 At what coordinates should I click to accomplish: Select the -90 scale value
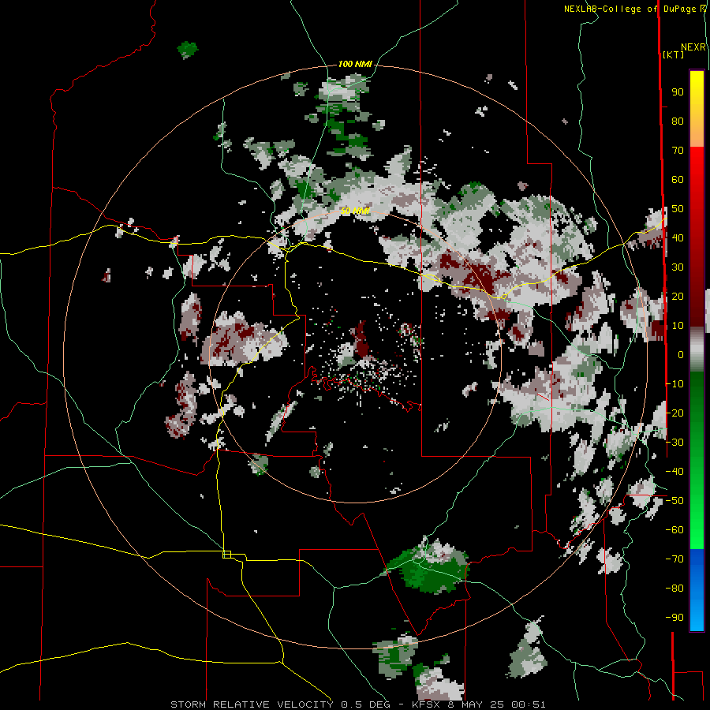pyautogui.click(x=674, y=618)
